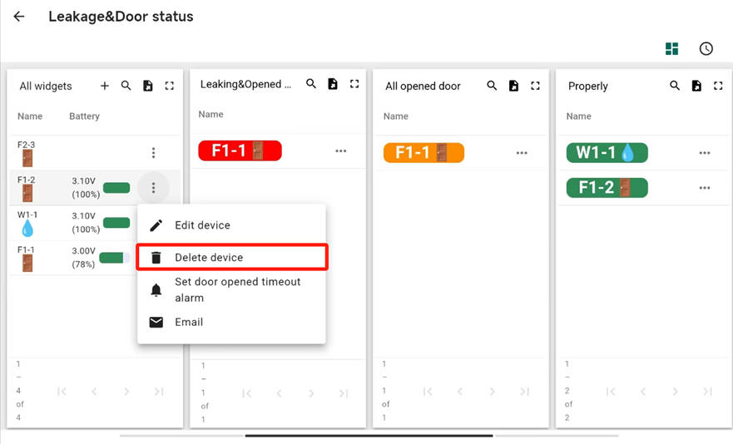This screenshot has width=733, height=444.
Task: Click the W1-1 battery level bar
Action: pos(116,223)
